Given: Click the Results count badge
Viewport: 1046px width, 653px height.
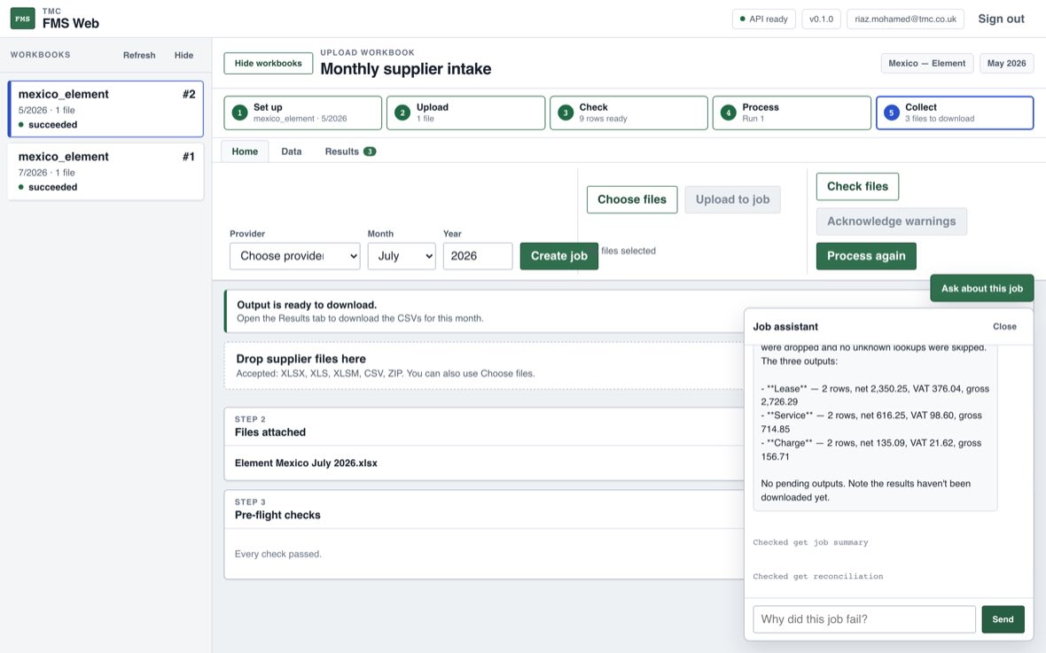Looking at the screenshot, I should [x=370, y=152].
